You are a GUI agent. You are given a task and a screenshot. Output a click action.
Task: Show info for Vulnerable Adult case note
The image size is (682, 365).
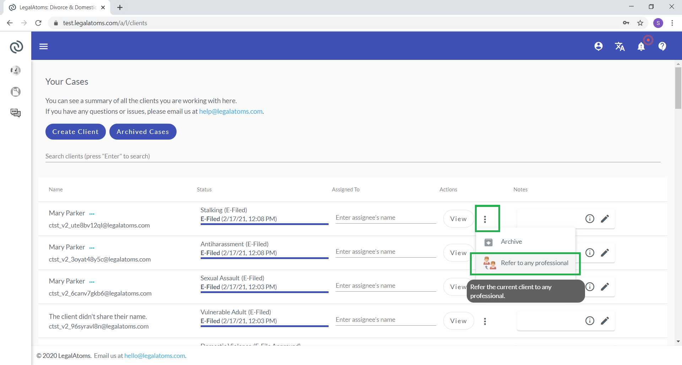coord(590,321)
